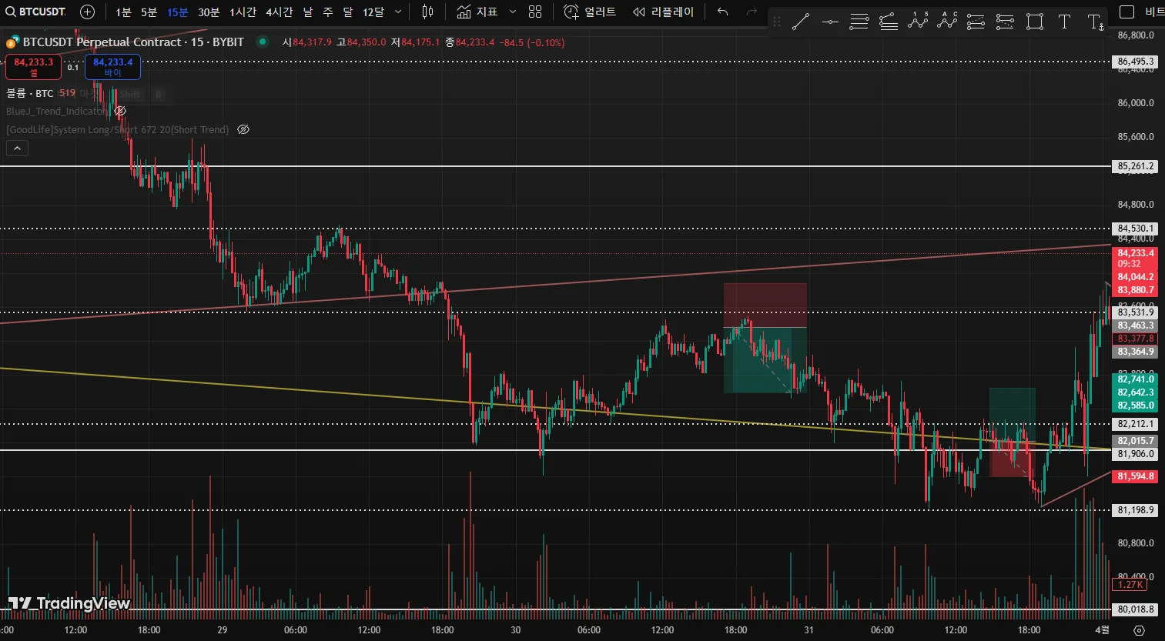1165x641 pixels.
Task: Collapse the indicator legend with arrow
Action: click(x=17, y=149)
